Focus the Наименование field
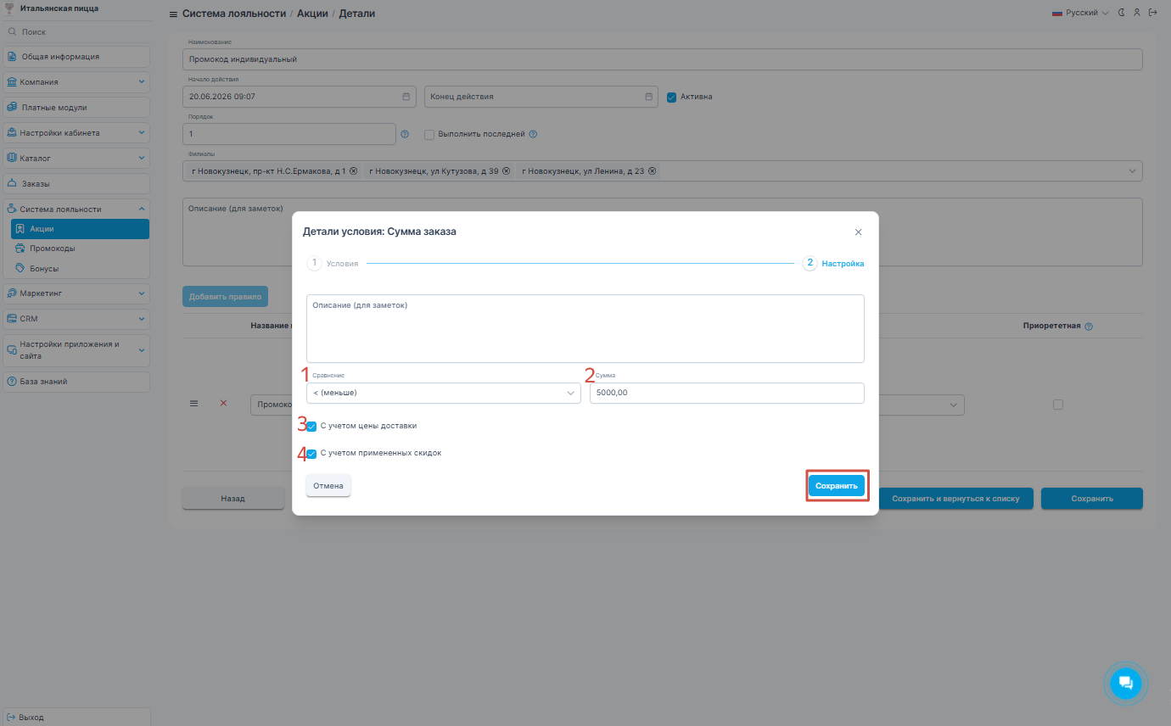This screenshot has width=1171, height=726. click(663, 59)
